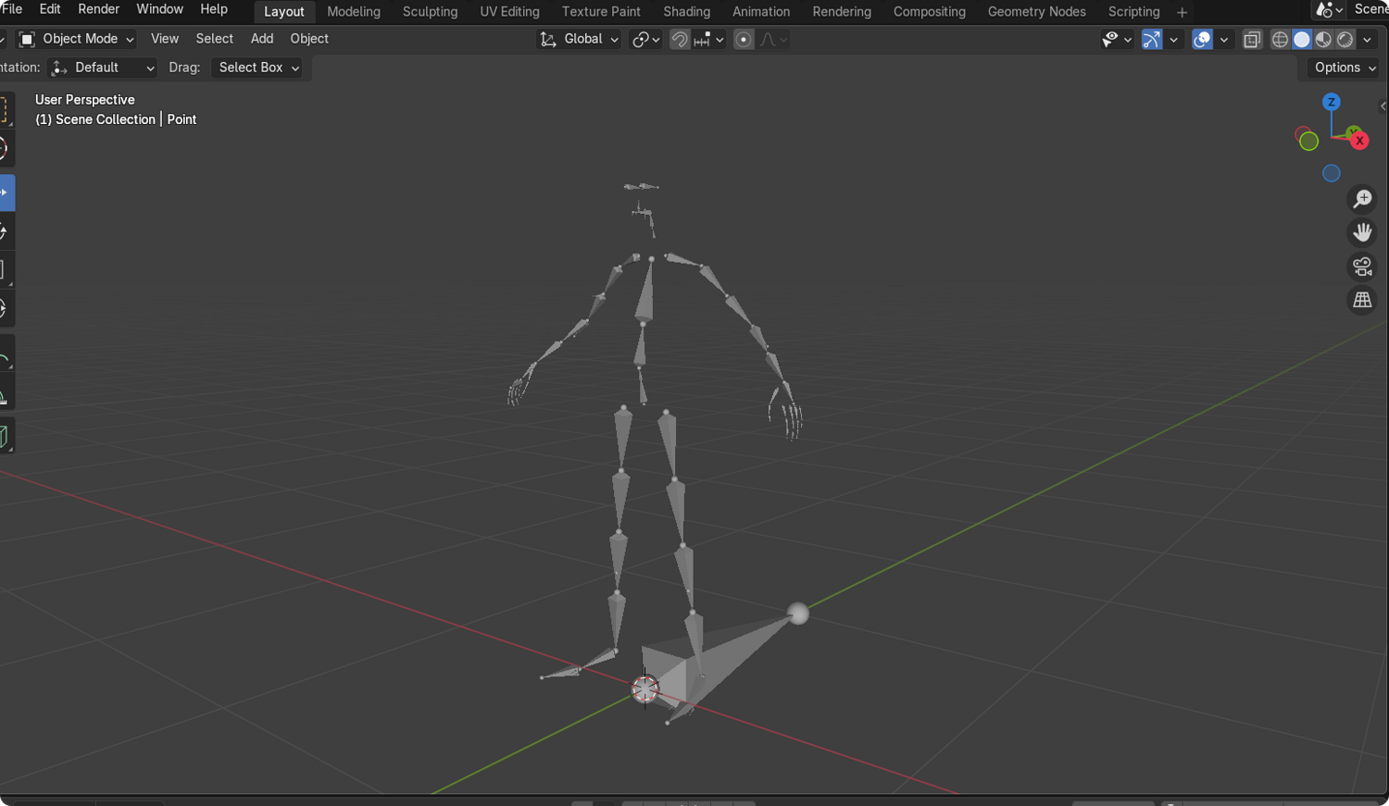Toggle X-ray mode
The height and width of the screenshot is (806, 1389).
(x=1252, y=39)
